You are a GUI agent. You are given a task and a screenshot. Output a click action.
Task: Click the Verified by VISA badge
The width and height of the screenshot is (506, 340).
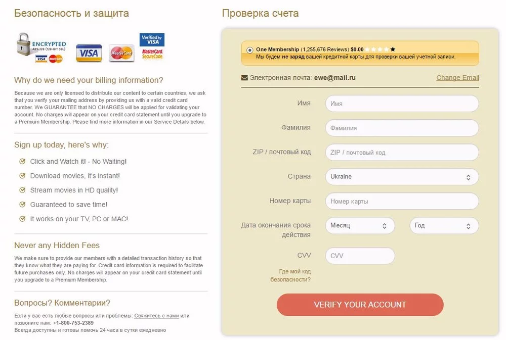(152, 40)
